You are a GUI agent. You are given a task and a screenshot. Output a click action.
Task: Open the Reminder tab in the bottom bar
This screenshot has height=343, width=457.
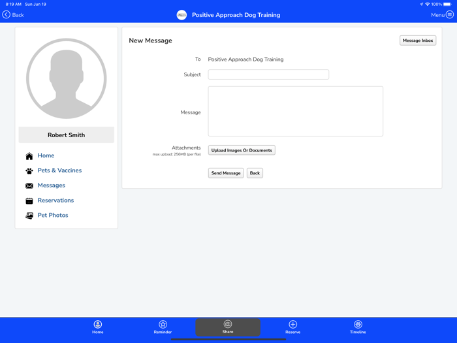[x=163, y=327]
